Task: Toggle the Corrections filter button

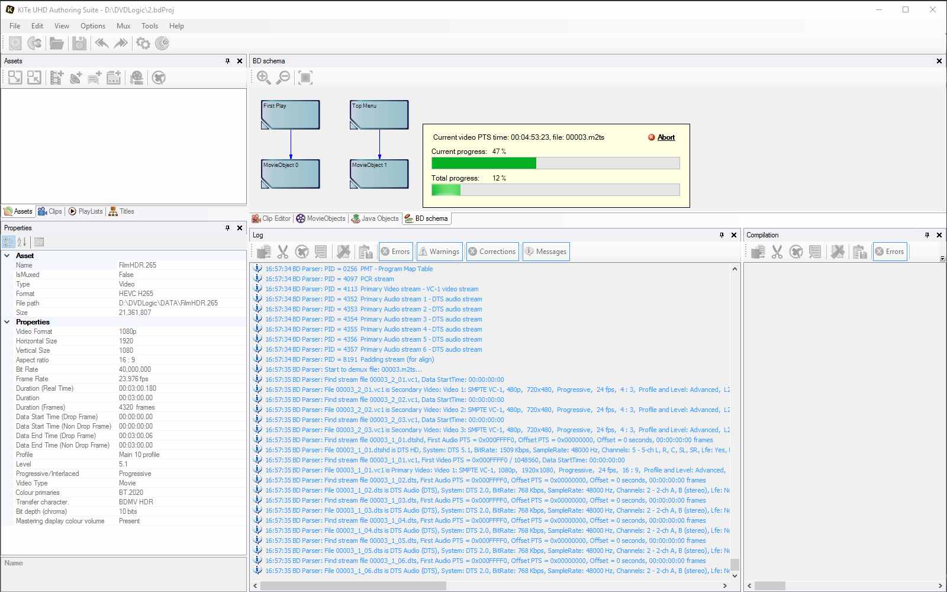Action: pos(492,252)
